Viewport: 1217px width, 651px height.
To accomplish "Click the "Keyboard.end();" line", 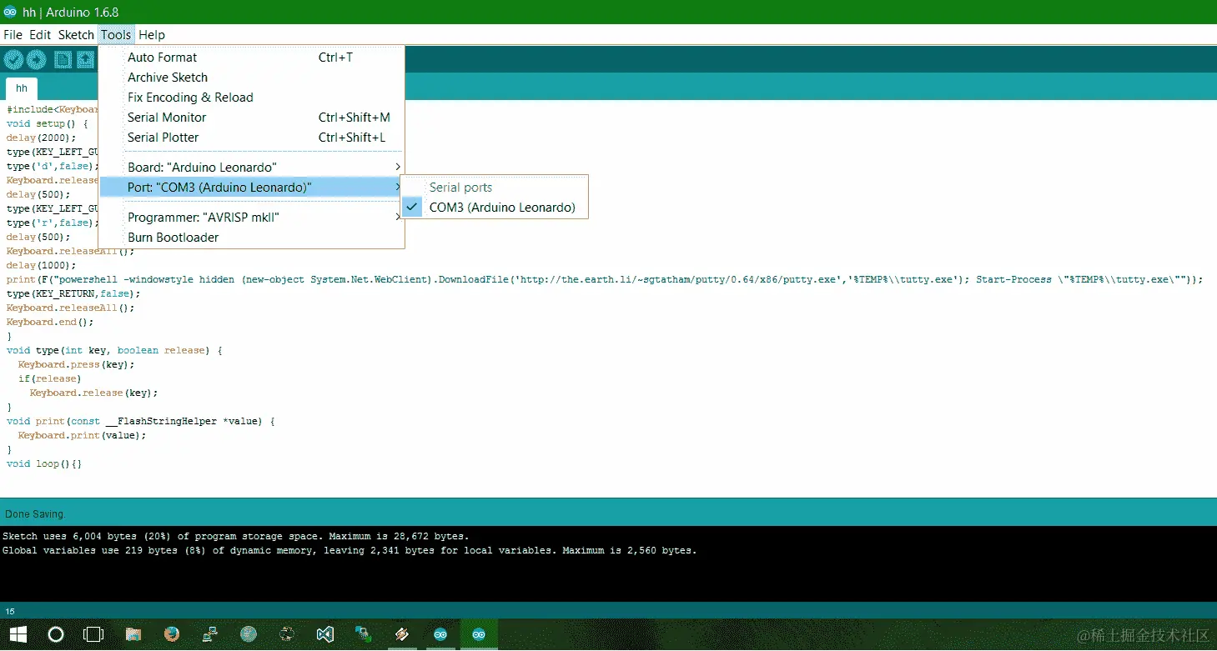I will coord(50,322).
